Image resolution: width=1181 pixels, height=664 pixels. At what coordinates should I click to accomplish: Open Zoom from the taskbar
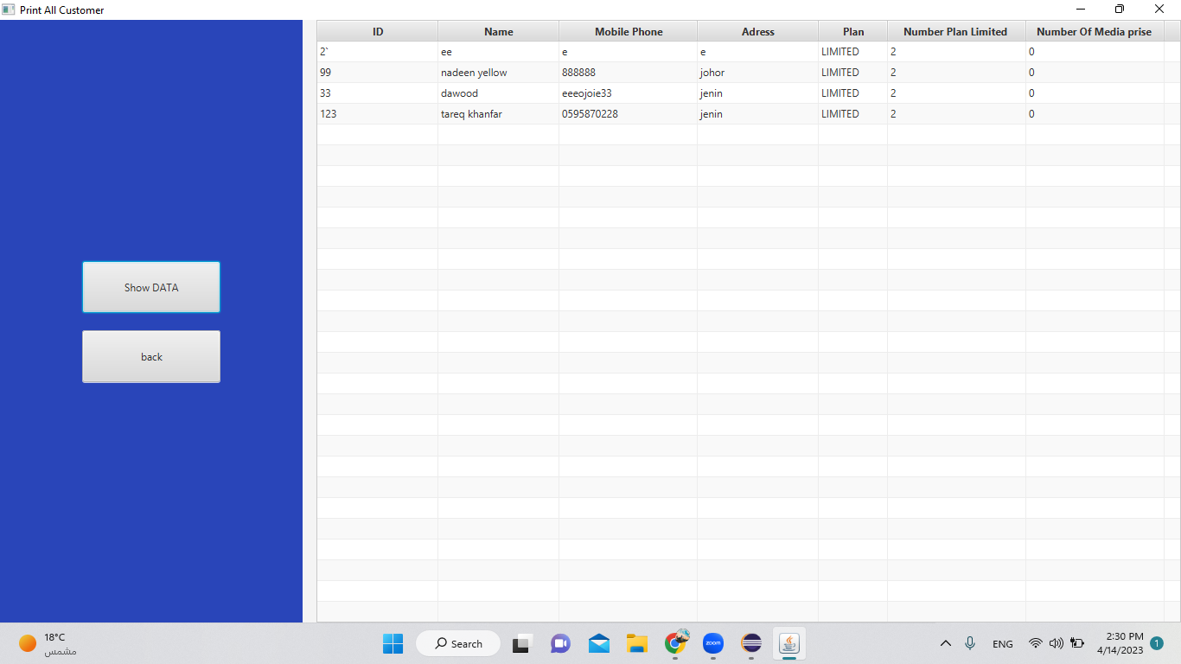[713, 643]
